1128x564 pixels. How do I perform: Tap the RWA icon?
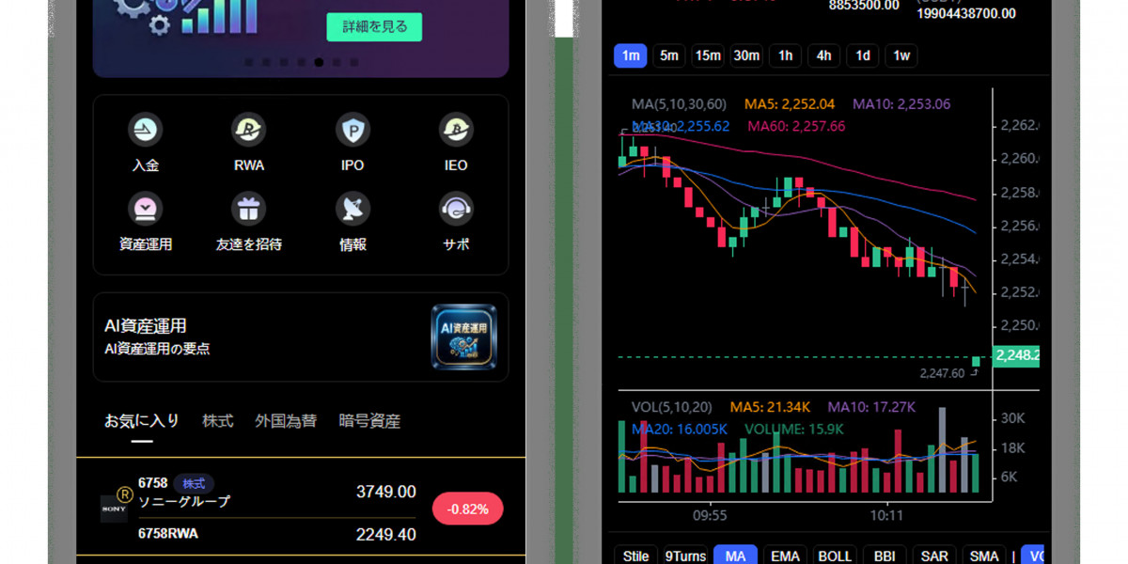249,130
